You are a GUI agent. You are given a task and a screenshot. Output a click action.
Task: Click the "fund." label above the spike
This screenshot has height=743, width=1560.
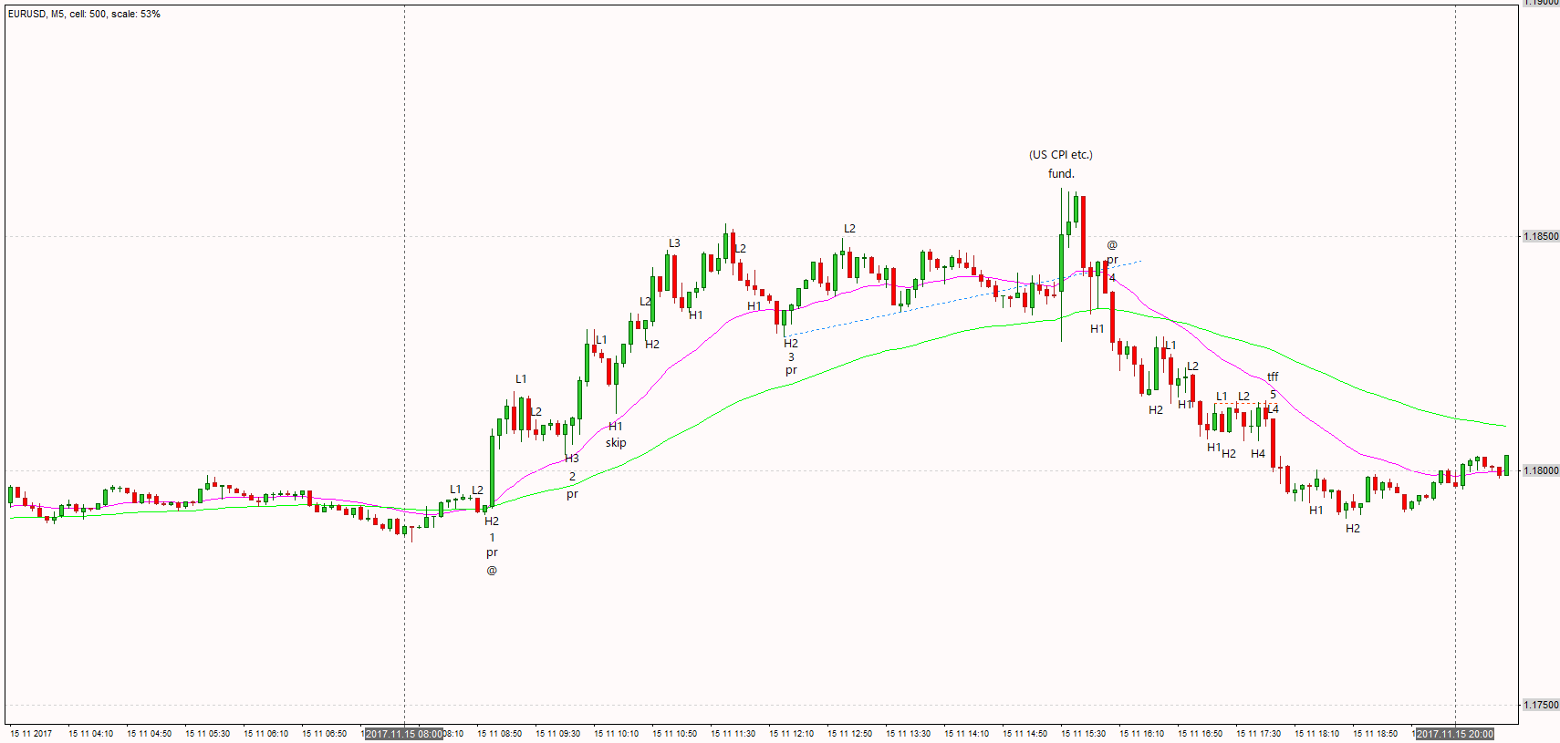tap(1061, 174)
